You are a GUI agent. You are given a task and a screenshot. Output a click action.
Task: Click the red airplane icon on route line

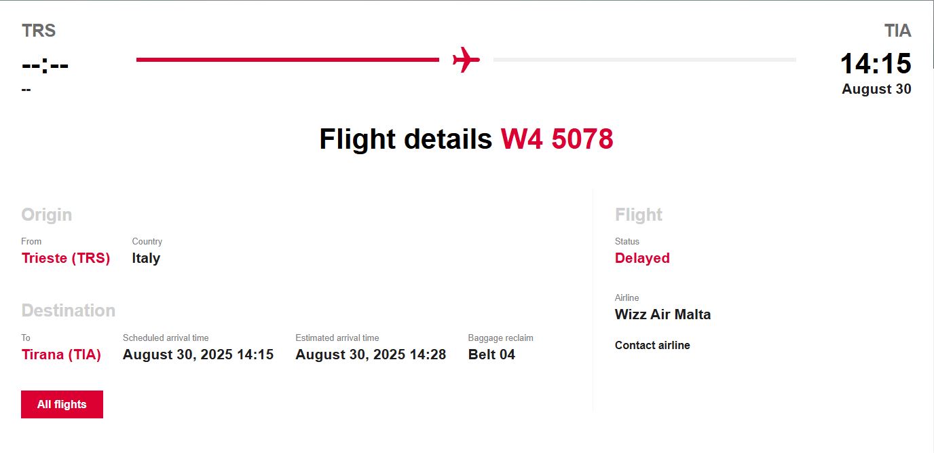tap(466, 60)
